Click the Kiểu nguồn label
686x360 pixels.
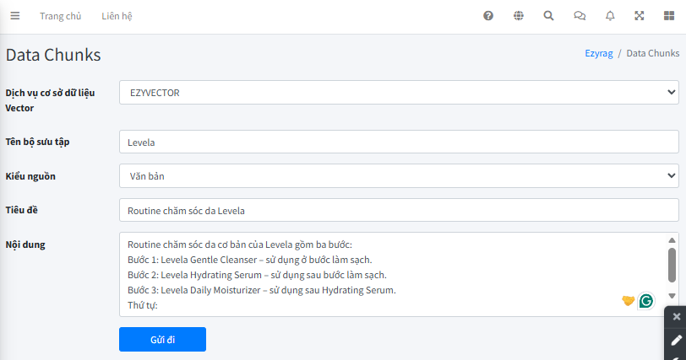coord(30,176)
